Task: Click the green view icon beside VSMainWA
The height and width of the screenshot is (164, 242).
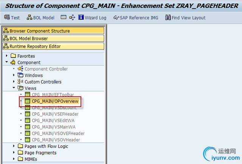Action: click(28, 127)
